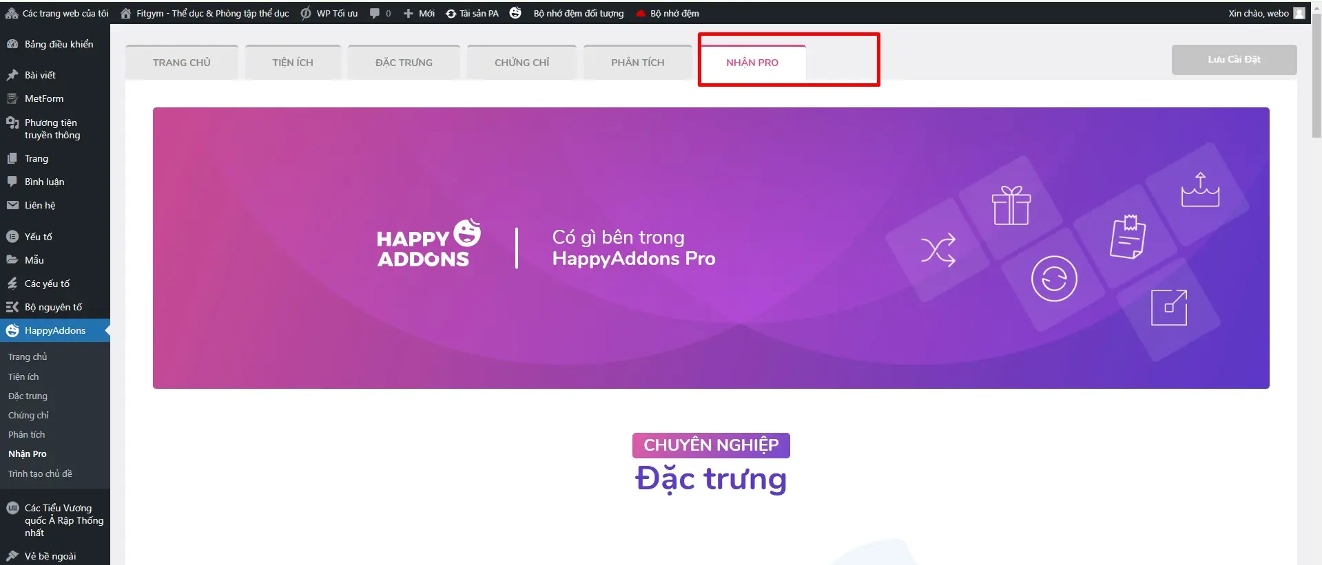Click the Bài viết pin icon
1322x565 pixels.
point(12,75)
